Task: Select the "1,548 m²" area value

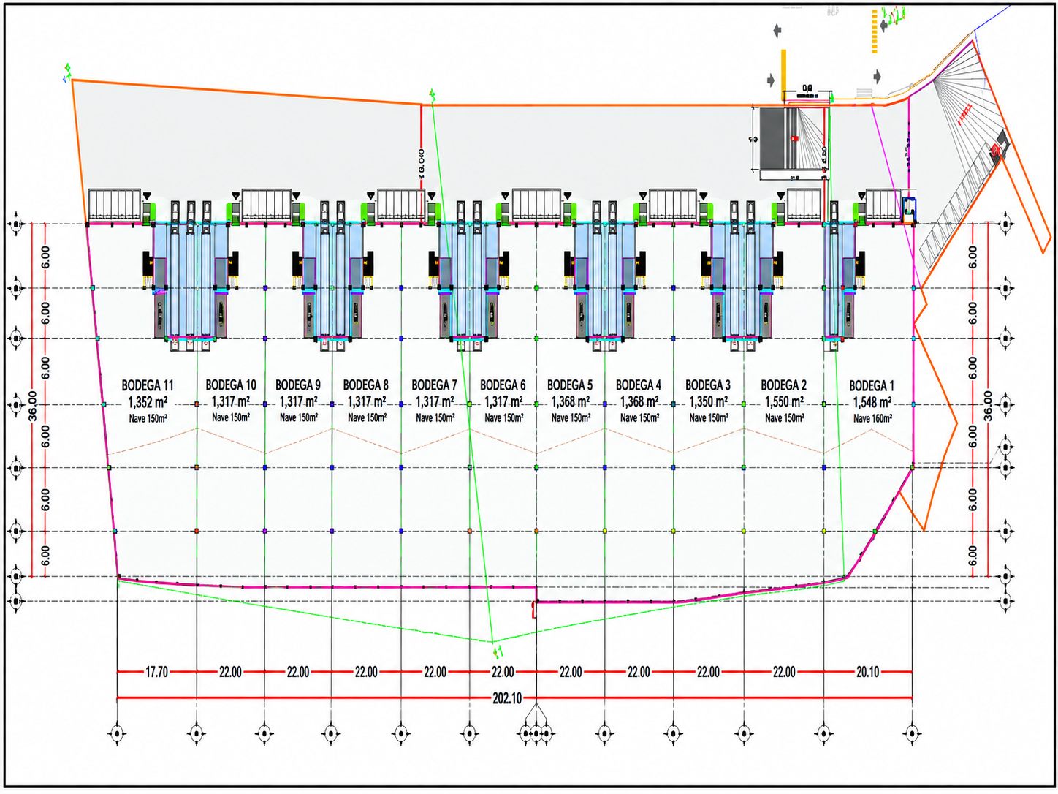Action: tap(872, 402)
